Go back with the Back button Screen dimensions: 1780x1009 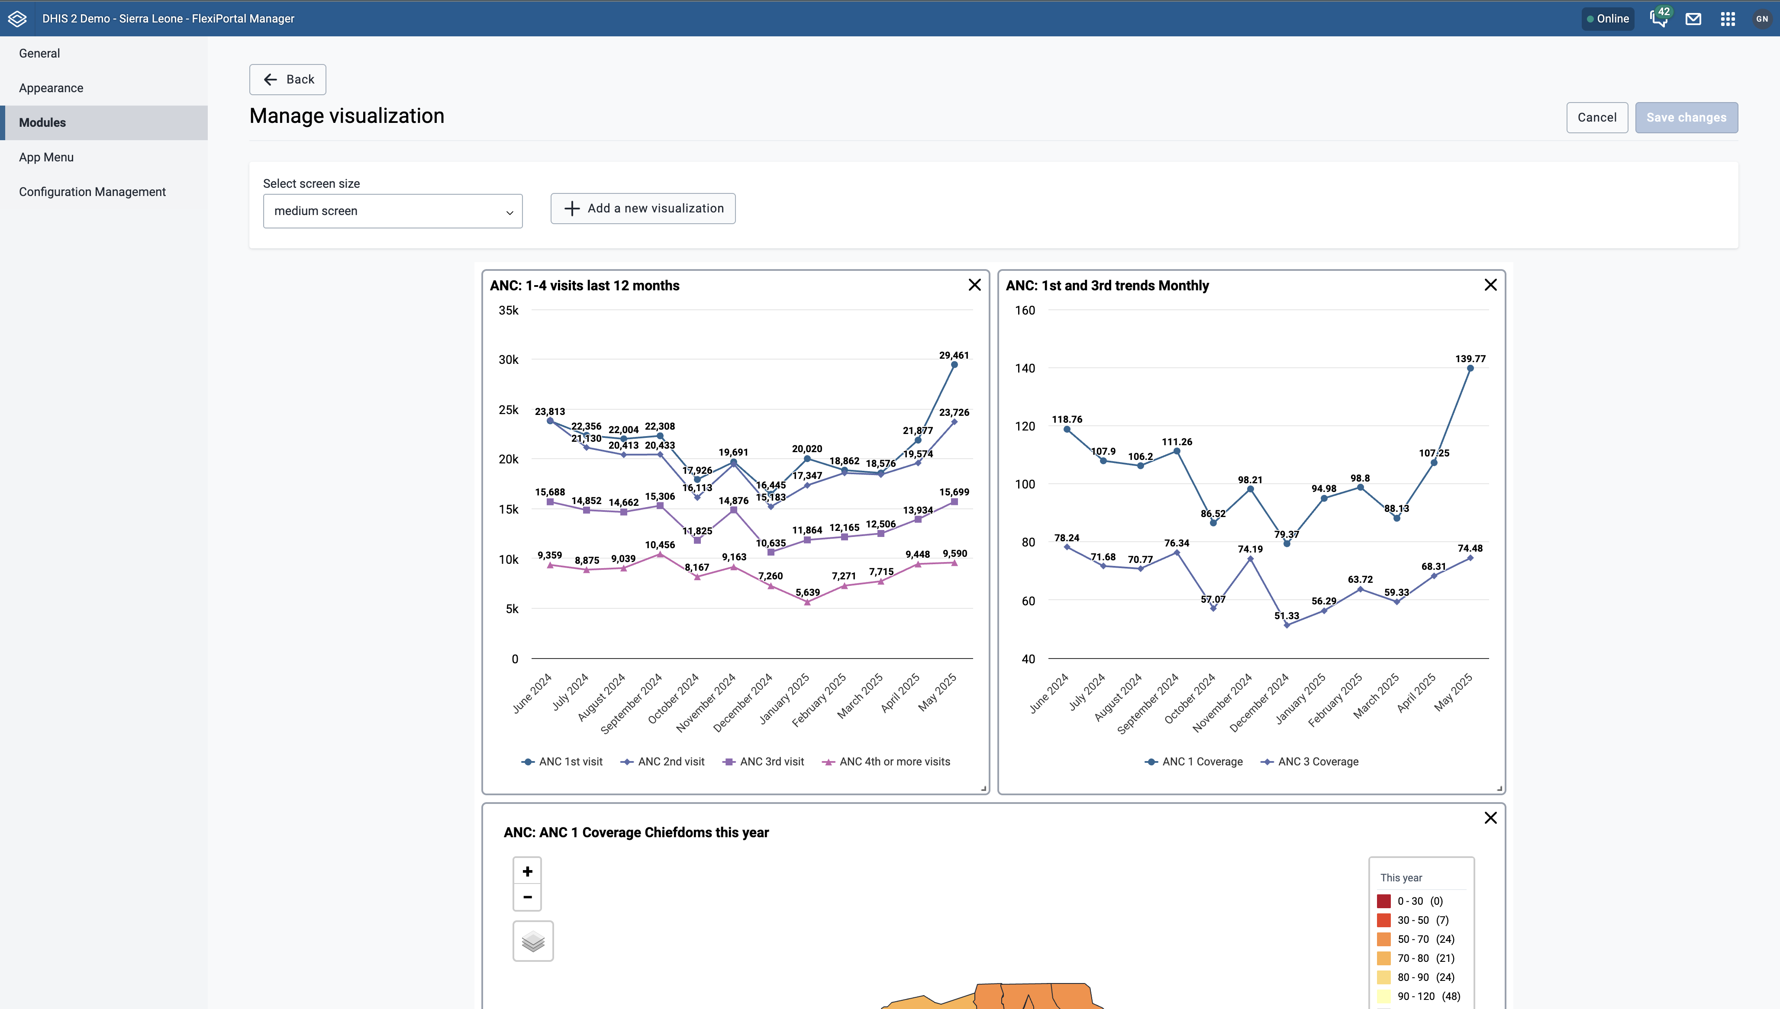(x=288, y=80)
